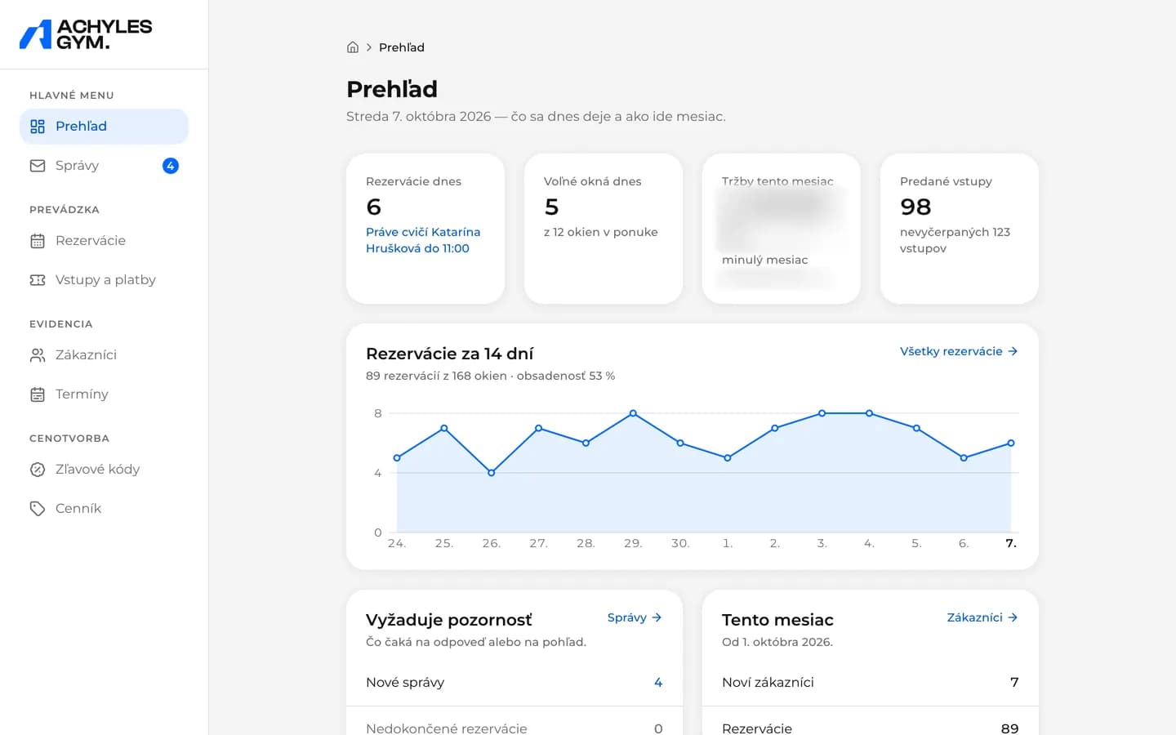Click the Zľavové kódy percent icon
The image size is (1176, 735).
[x=38, y=470]
